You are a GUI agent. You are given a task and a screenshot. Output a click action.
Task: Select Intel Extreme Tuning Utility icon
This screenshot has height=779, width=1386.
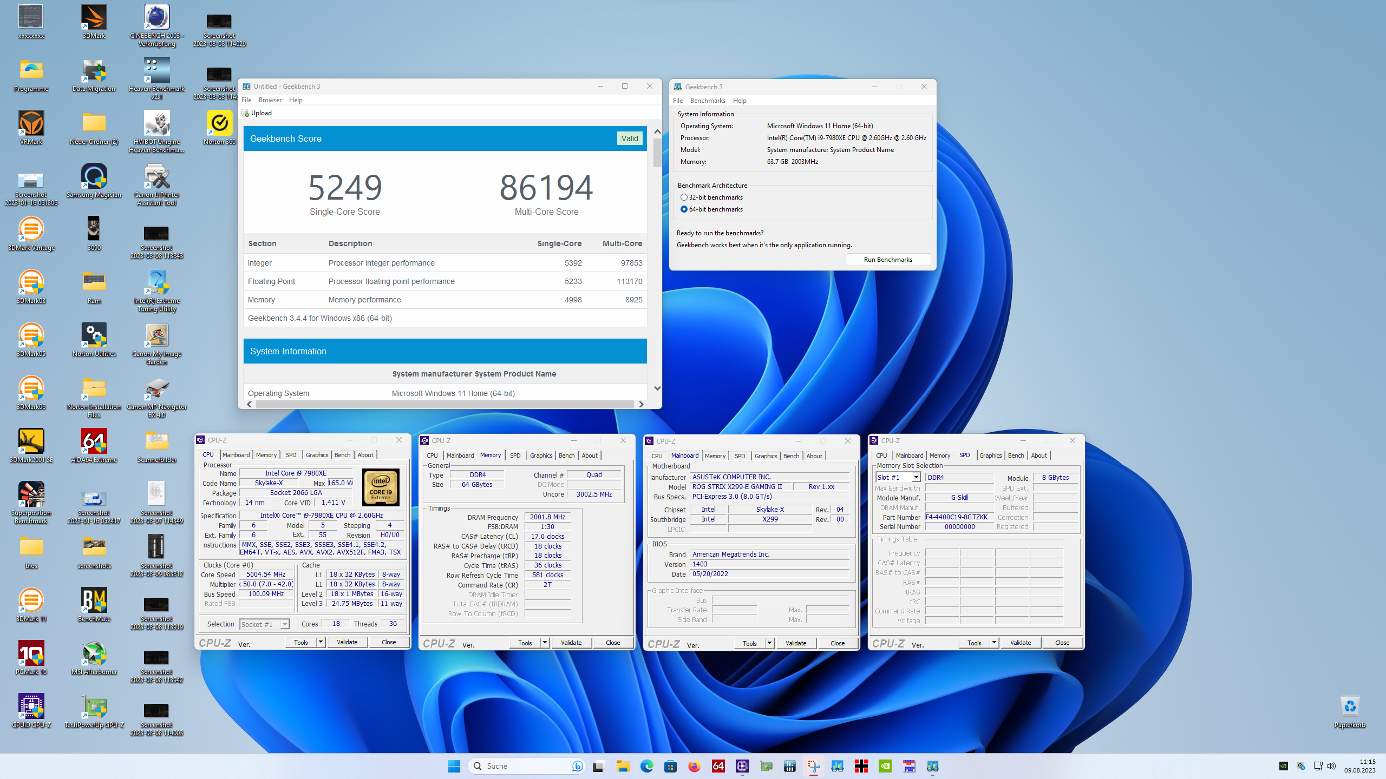[x=156, y=291]
